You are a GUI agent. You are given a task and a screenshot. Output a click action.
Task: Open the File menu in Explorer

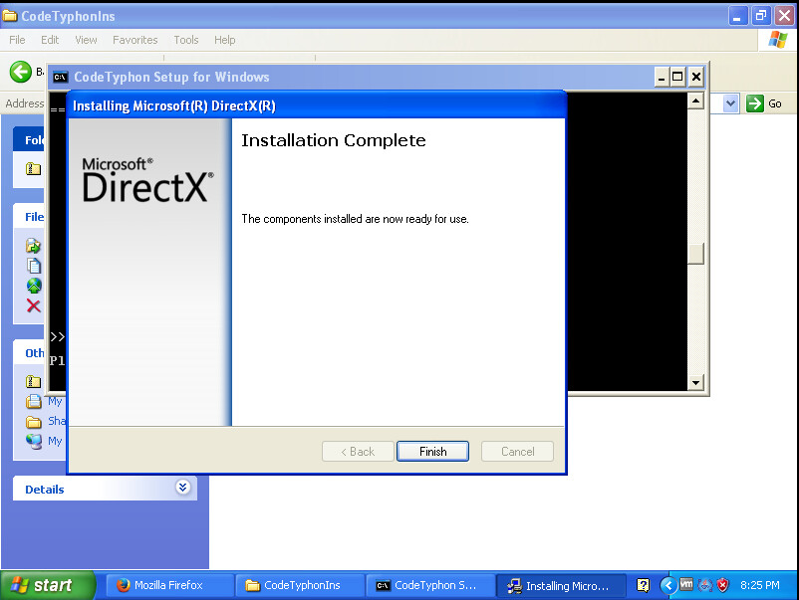[17, 40]
